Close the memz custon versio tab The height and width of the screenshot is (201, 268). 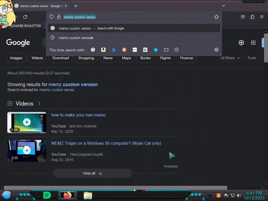click(66, 6)
